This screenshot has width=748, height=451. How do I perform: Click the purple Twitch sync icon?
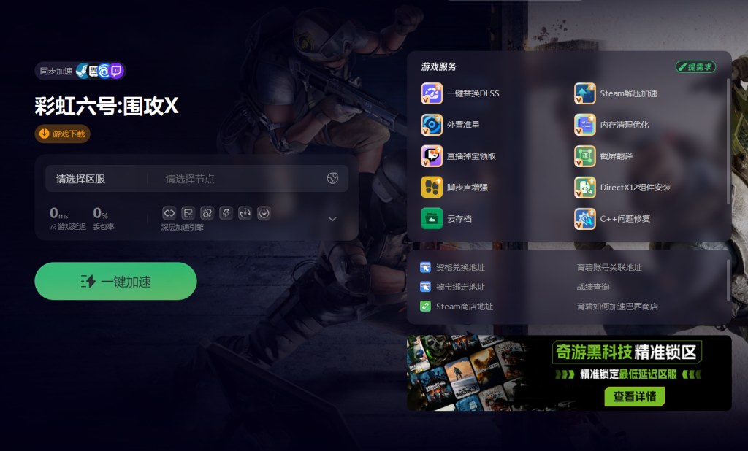(116, 71)
